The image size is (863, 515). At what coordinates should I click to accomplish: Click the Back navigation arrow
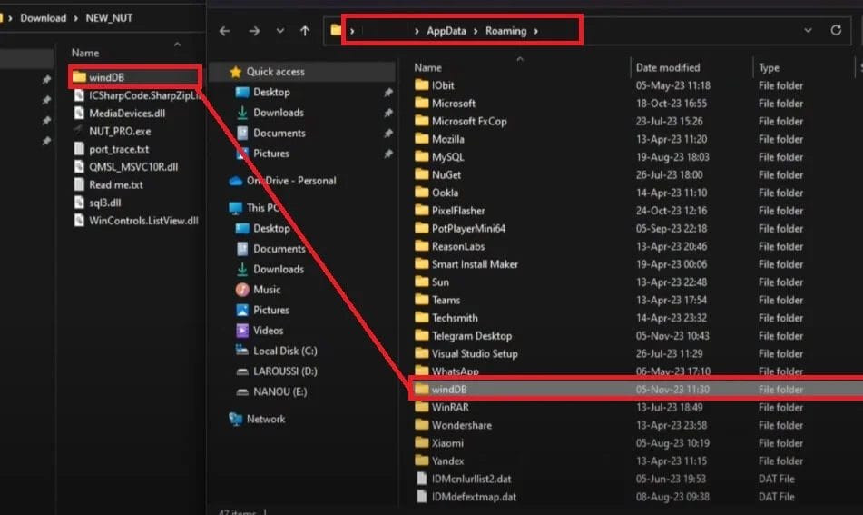225,31
